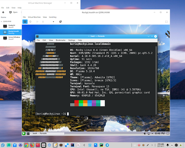Expand the guest system tray hidden icons arrow
This screenshot has height=148, width=185.
tap(152, 134)
